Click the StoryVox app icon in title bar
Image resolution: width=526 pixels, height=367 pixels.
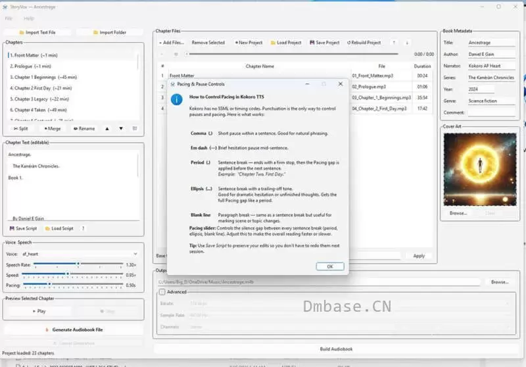[5, 7]
